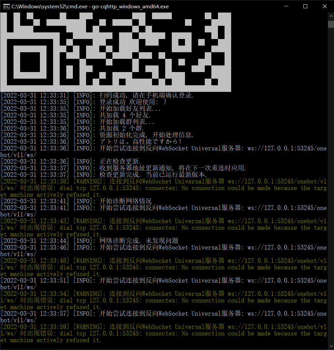Click the '共加载 4 个好友.' message
The height and width of the screenshot is (350, 334).
(x=125, y=115)
